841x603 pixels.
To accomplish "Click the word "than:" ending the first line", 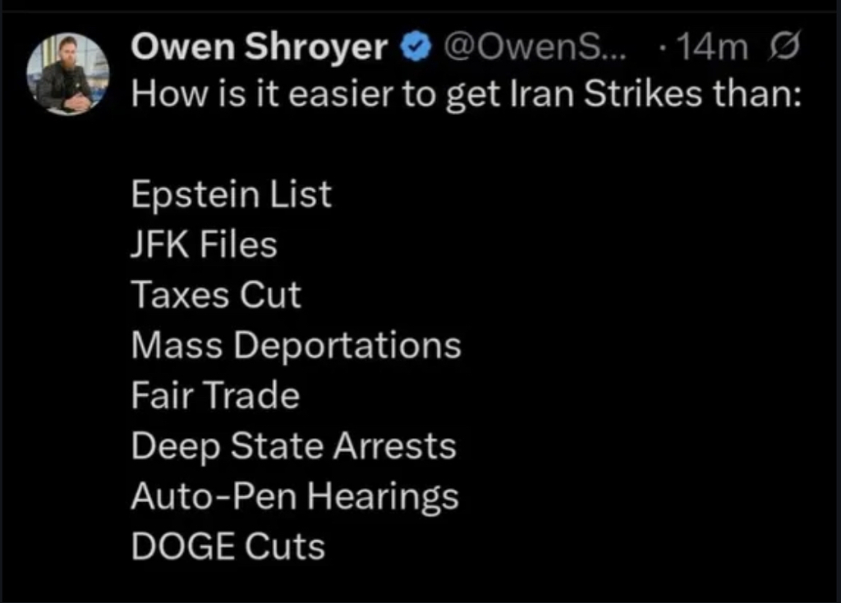I will tap(756, 96).
